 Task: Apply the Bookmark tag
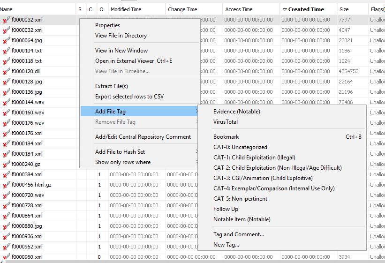click(x=226, y=137)
